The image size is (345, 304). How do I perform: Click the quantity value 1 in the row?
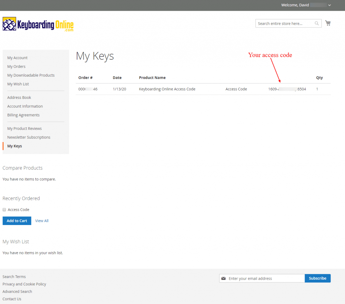pyautogui.click(x=317, y=89)
